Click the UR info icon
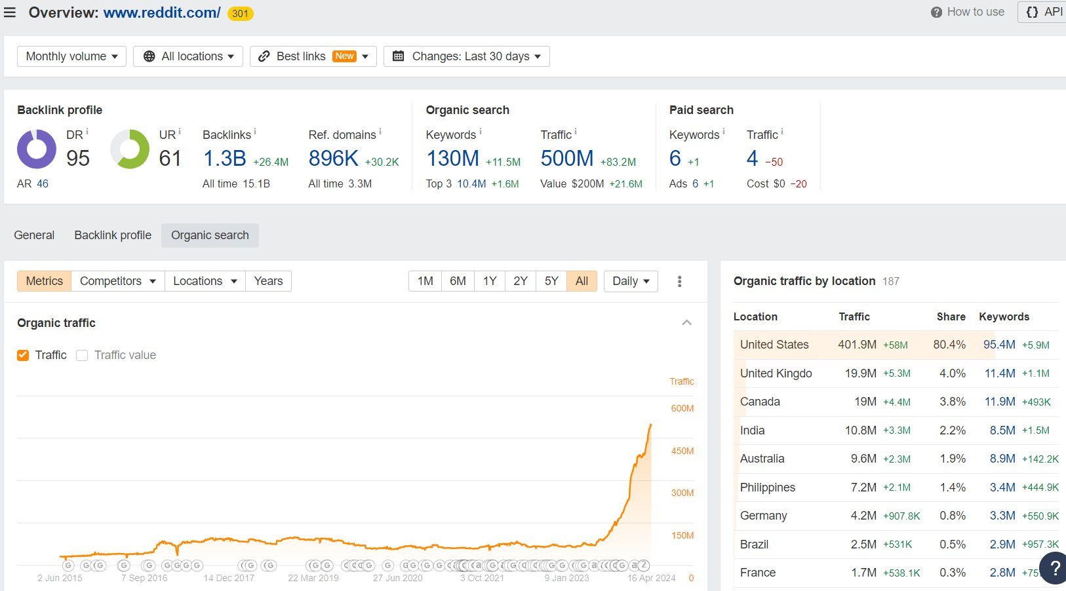 [x=180, y=132]
